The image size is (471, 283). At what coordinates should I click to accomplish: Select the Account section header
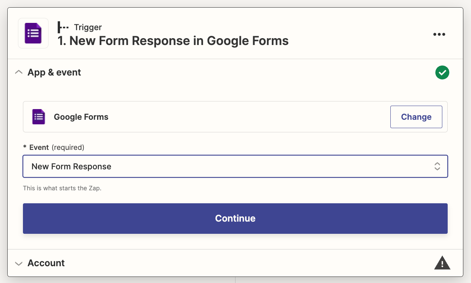tap(46, 263)
